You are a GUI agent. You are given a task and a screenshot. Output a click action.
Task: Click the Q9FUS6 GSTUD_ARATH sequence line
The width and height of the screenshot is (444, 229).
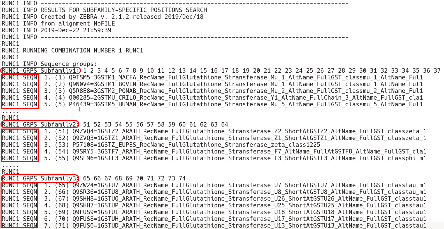(214, 226)
